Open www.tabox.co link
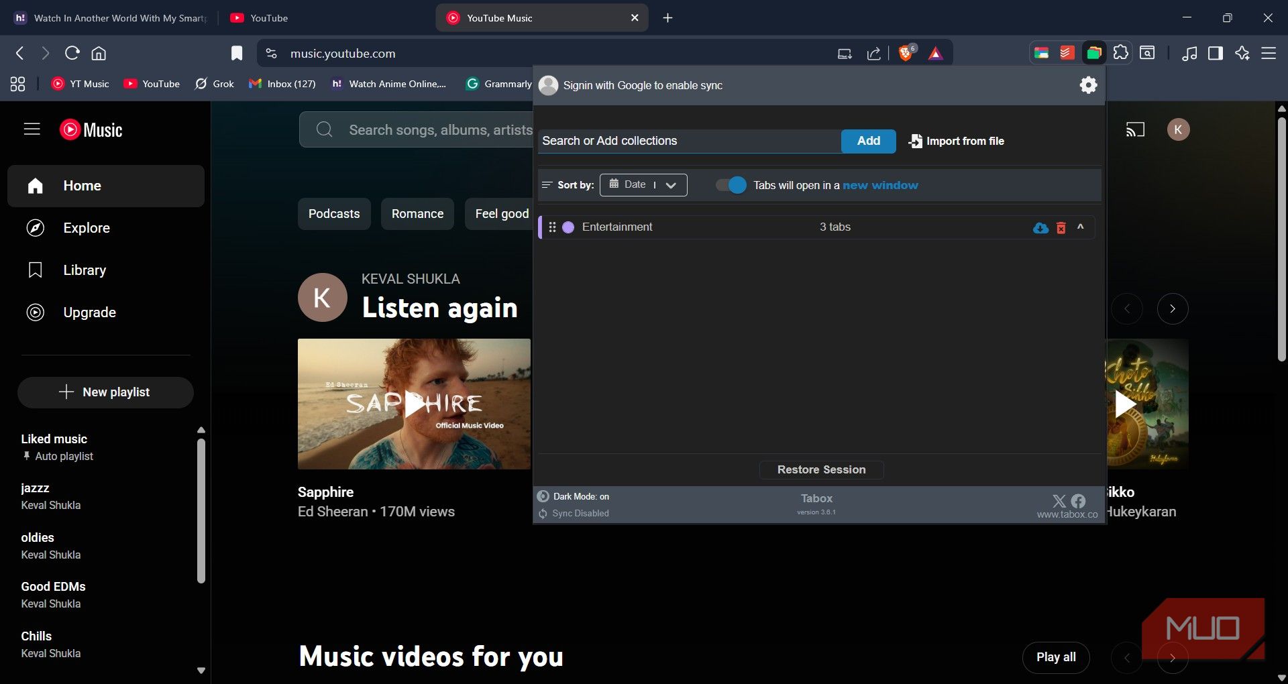This screenshot has width=1288, height=684. [1067, 514]
